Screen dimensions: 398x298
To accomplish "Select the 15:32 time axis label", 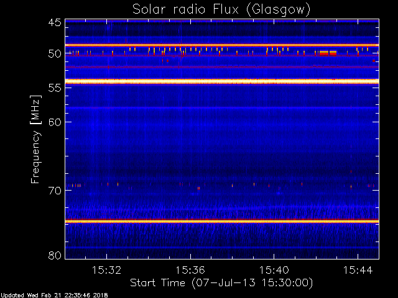I will (106, 270).
